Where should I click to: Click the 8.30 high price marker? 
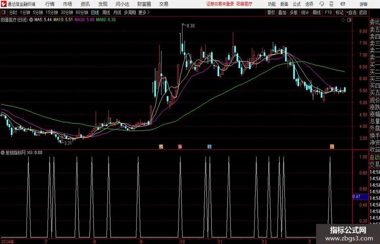click(191, 26)
